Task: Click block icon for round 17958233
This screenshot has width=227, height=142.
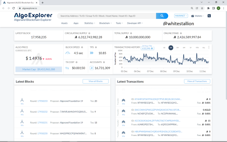Action: pos(22,100)
